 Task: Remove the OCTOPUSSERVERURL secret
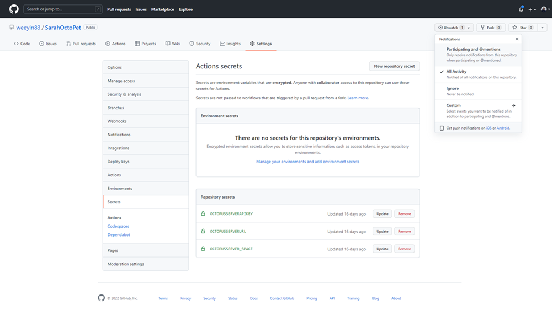405,231
